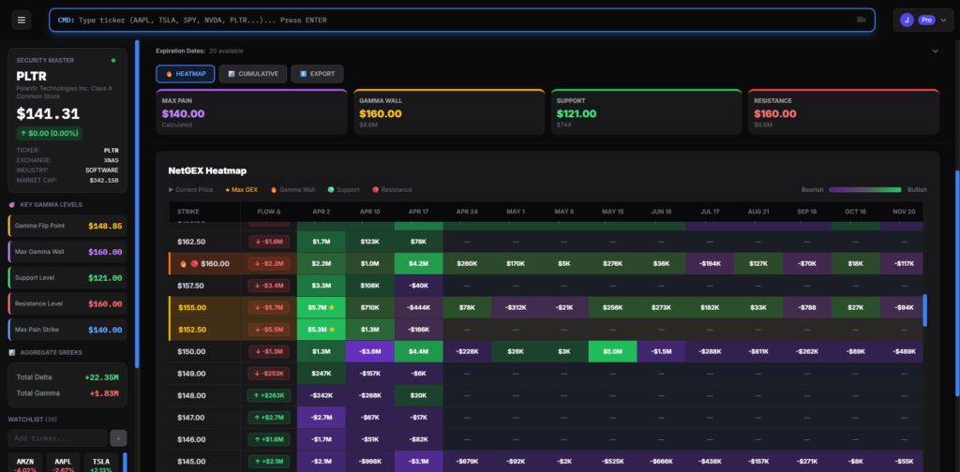This screenshot has height=472, width=960.
Task: Click the $4.2M cell in $160.00 row
Action: point(418,263)
